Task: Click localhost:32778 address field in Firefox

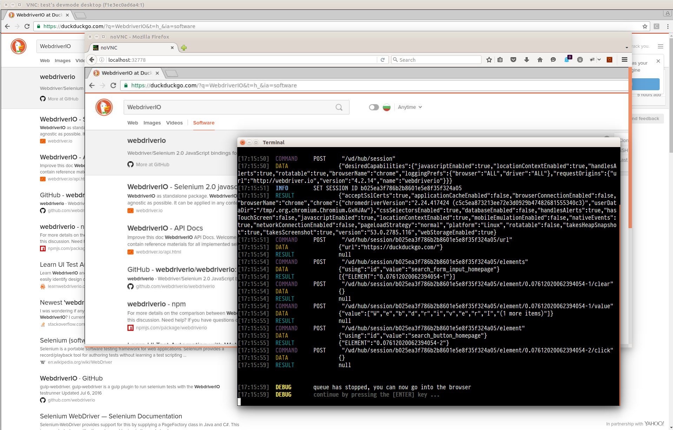Action: pos(242,60)
